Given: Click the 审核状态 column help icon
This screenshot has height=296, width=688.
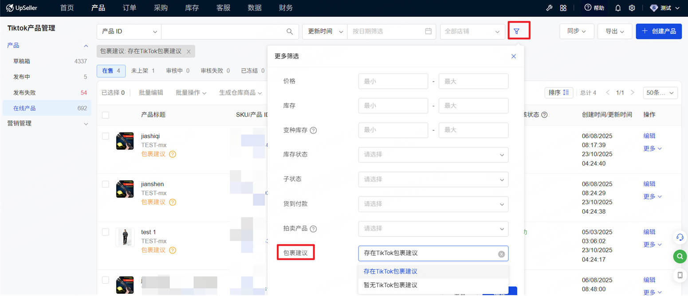Looking at the screenshot, I should [544, 115].
